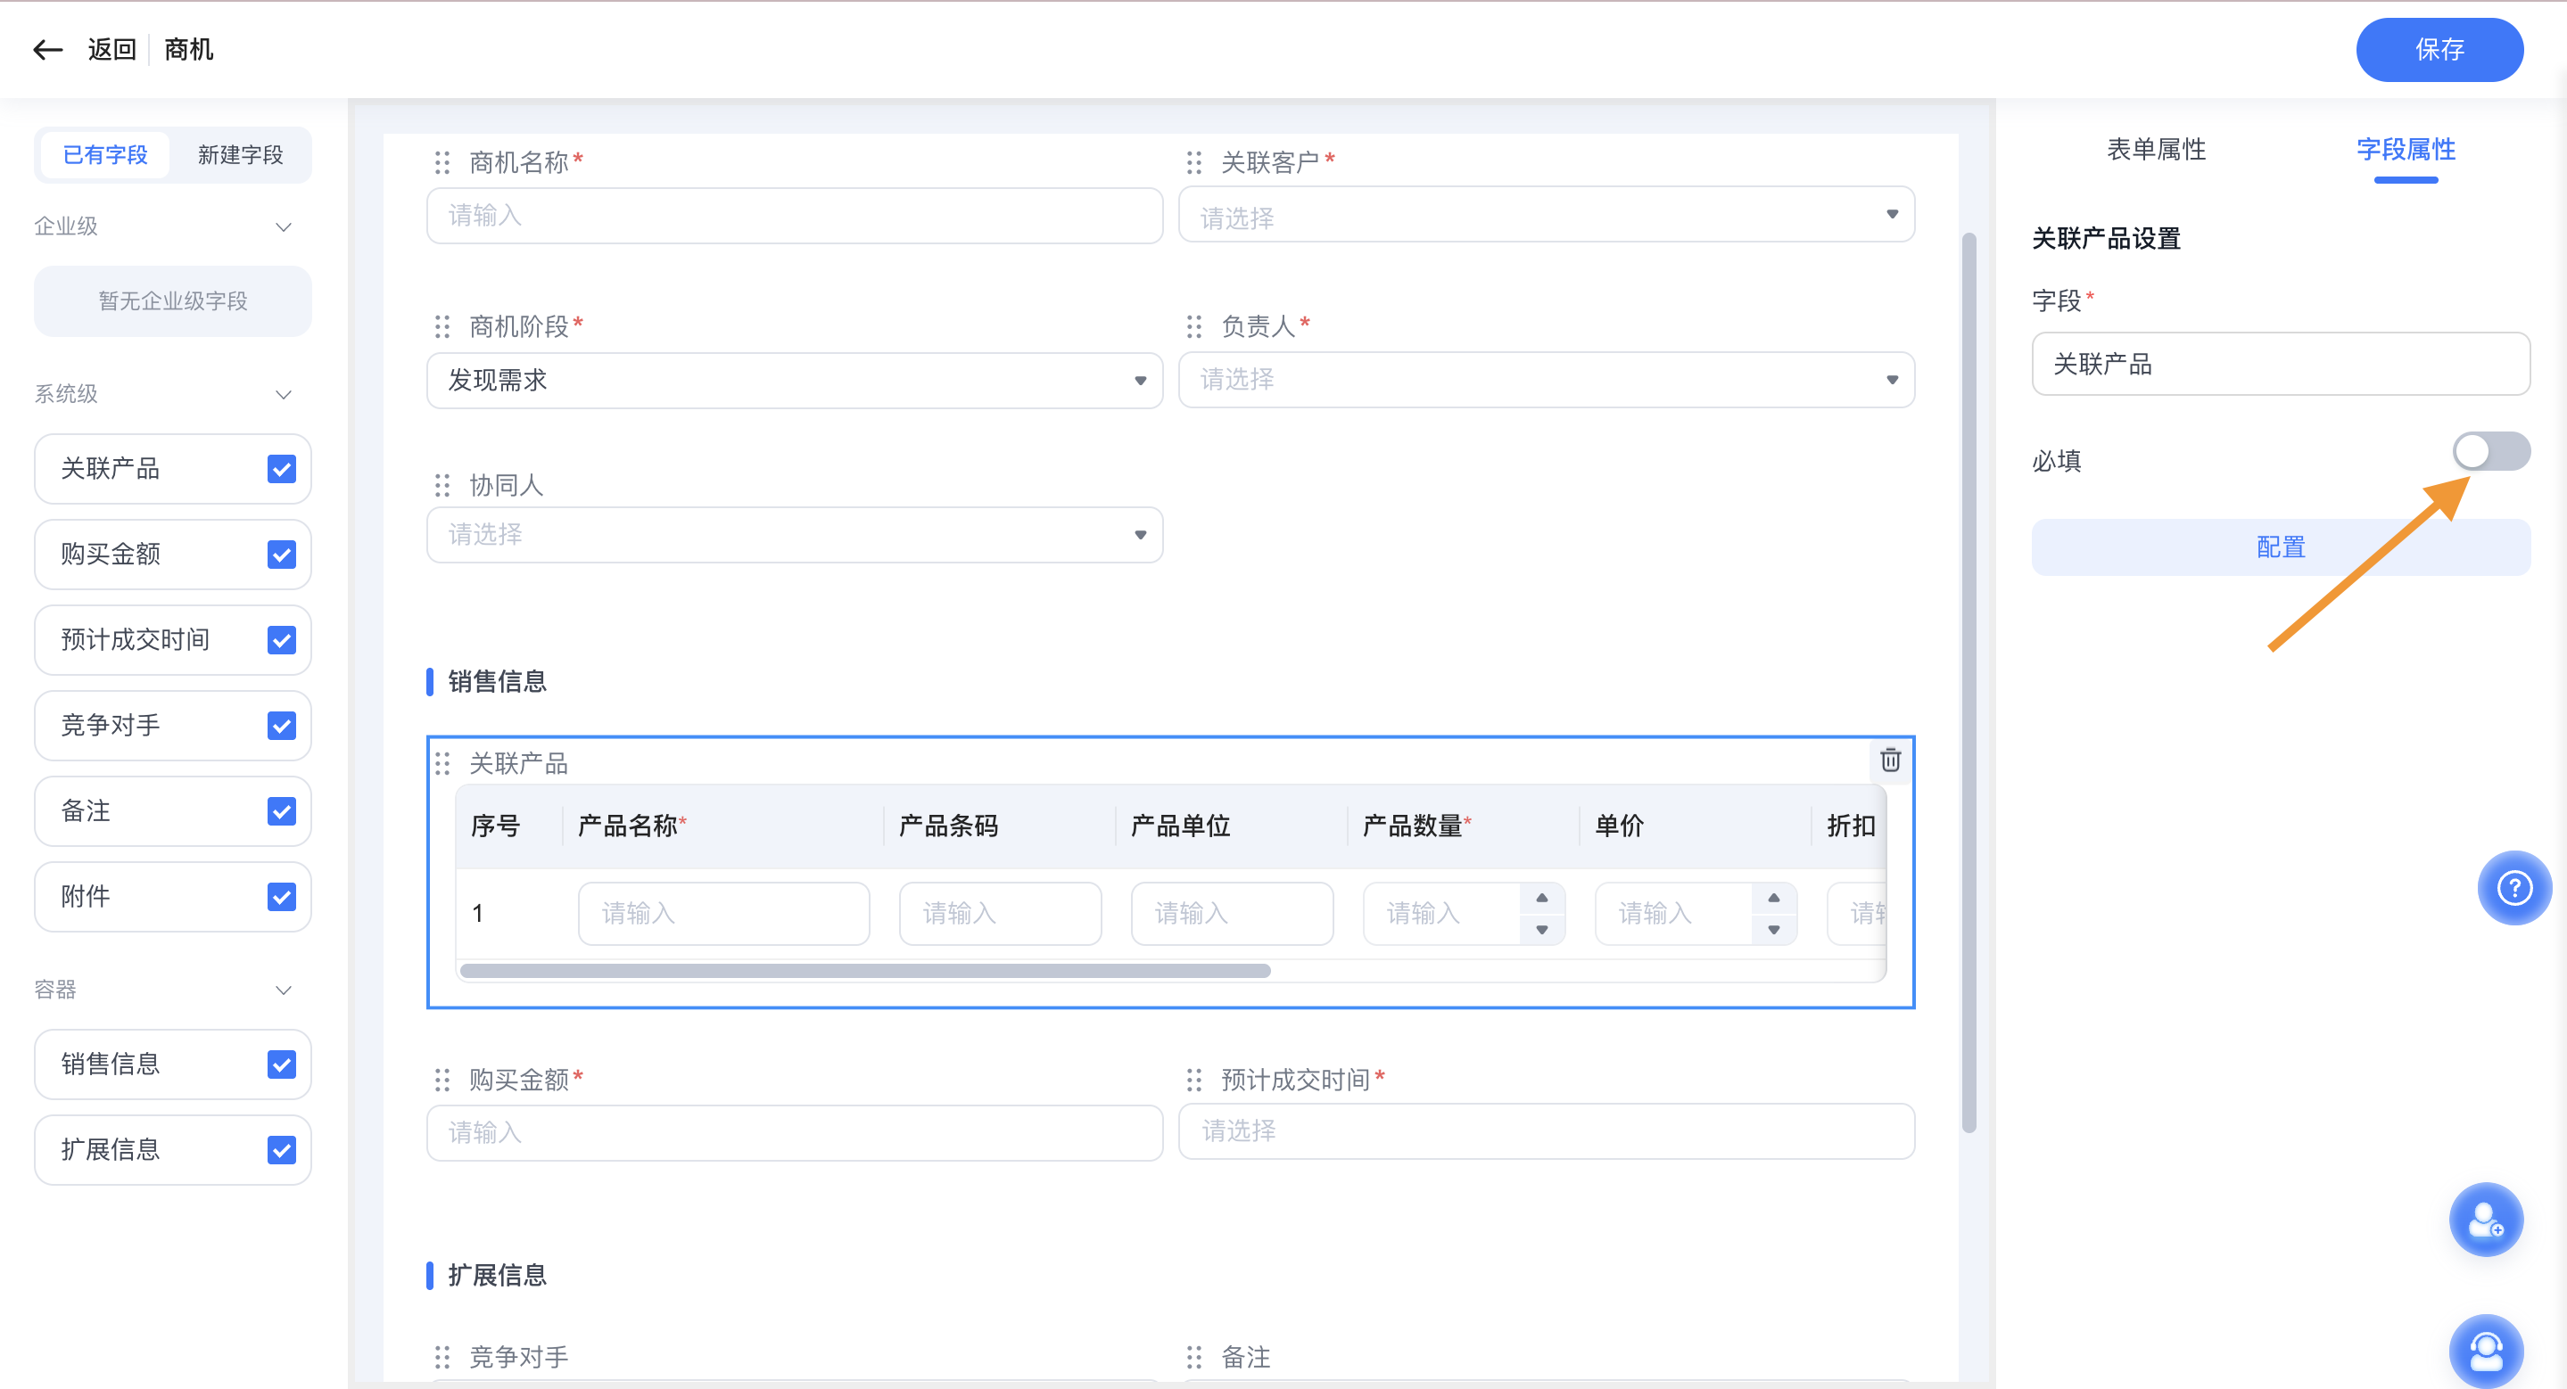The image size is (2567, 1389).
Task: Click the 保存 button
Action: pyautogui.click(x=2439, y=49)
